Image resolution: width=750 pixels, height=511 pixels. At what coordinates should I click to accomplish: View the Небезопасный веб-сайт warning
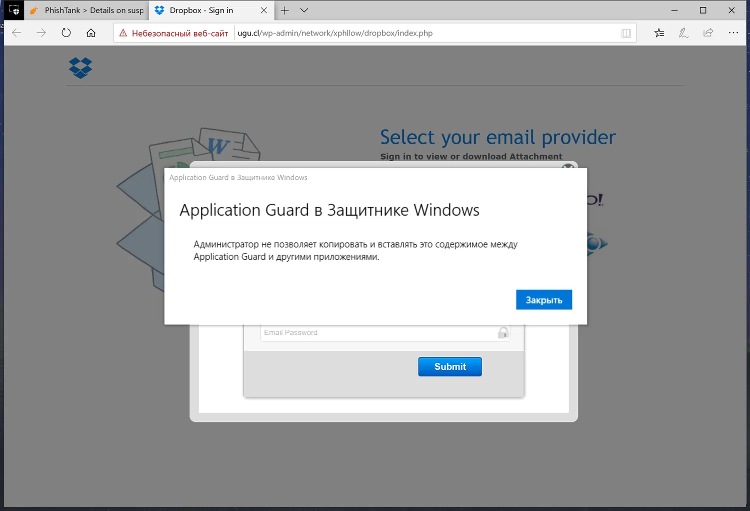coord(173,33)
